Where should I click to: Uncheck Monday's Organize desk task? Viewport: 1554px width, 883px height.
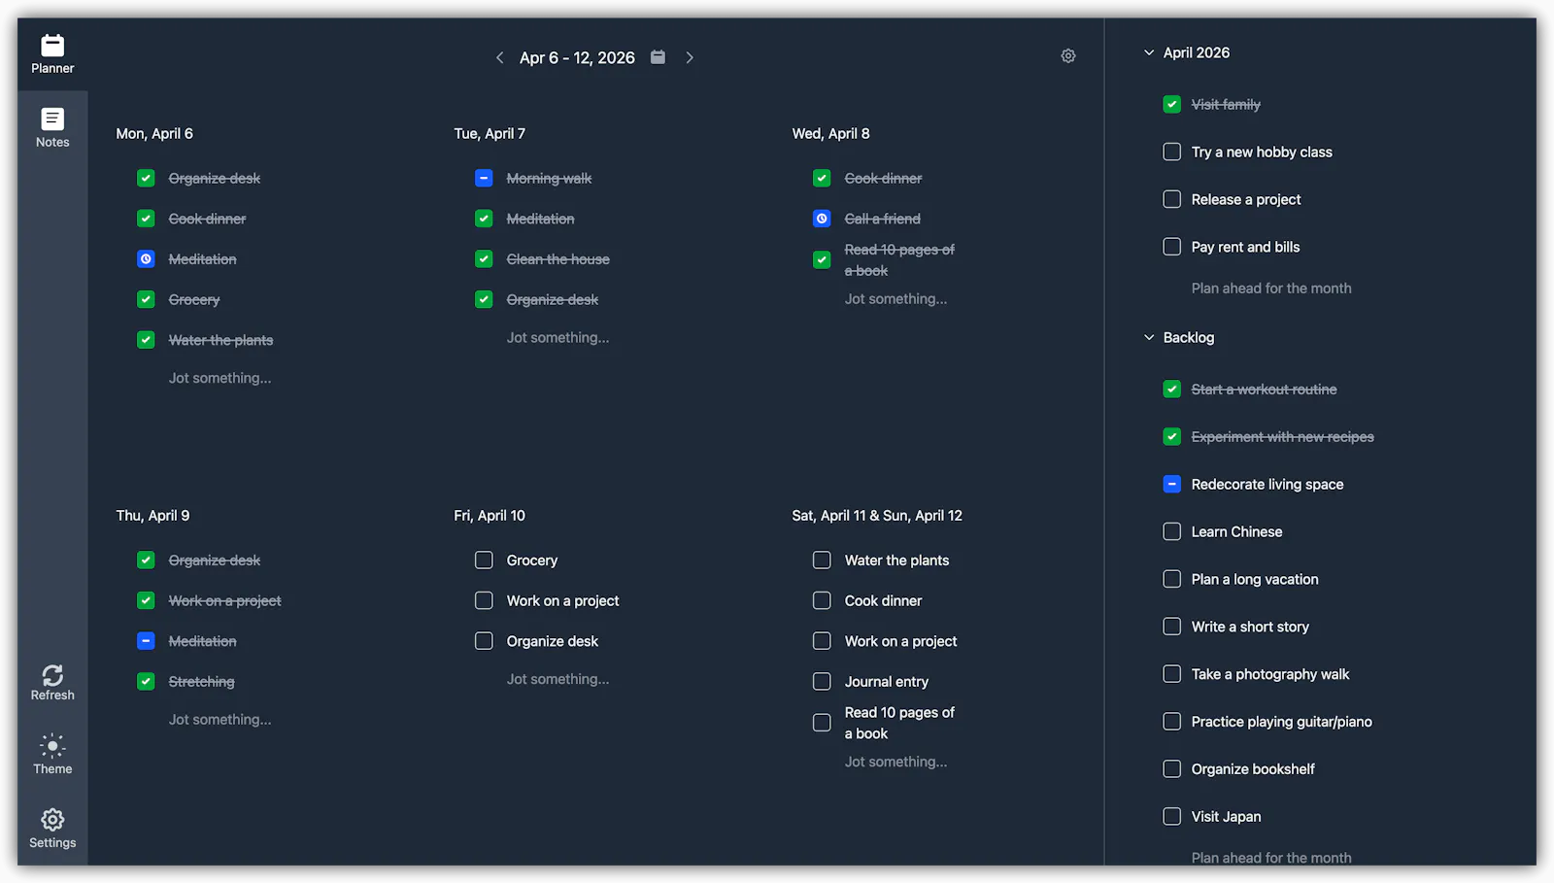click(x=146, y=178)
